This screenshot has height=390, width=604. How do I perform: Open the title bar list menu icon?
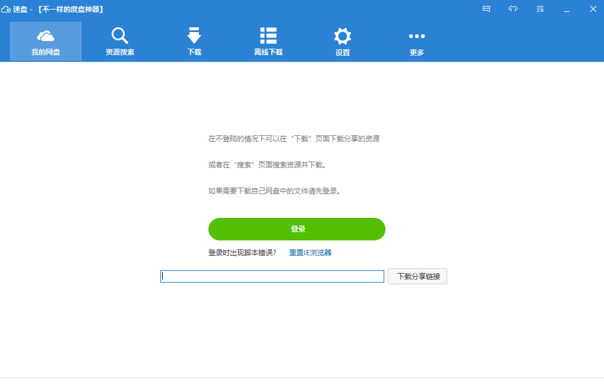540,9
